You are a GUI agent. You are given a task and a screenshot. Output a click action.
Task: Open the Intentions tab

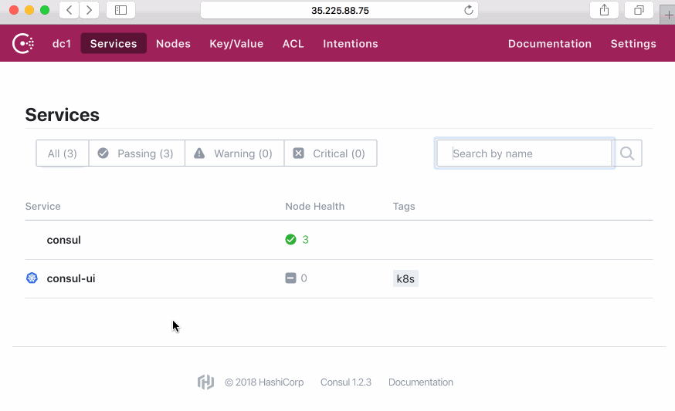pyautogui.click(x=351, y=43)
